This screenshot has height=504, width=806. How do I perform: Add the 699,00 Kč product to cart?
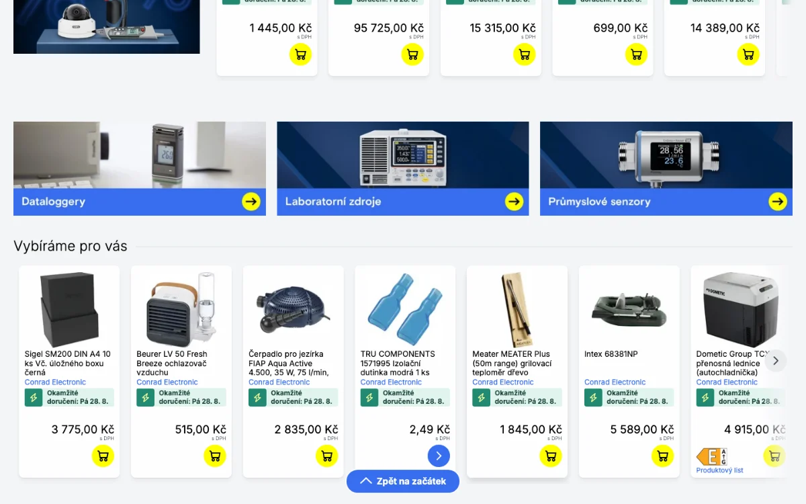(636, 54)
